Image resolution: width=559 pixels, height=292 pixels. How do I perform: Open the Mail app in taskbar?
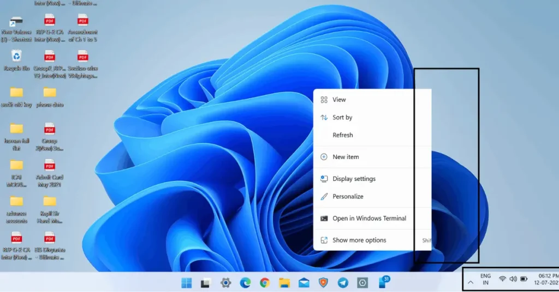coord(304,283)
